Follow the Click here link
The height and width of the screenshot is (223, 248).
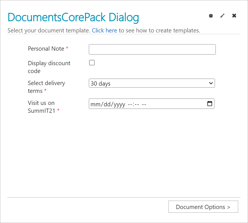105,30
